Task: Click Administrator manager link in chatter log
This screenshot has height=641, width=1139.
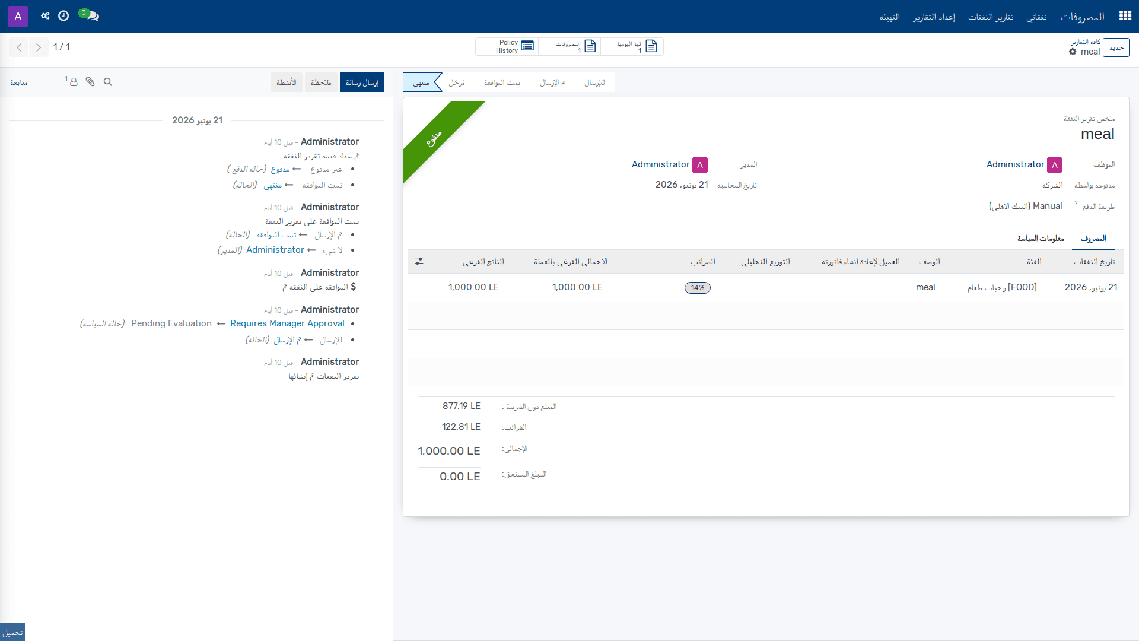Action: [275, 250]
